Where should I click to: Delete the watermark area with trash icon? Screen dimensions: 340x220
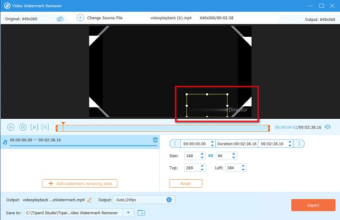[155, 140]
